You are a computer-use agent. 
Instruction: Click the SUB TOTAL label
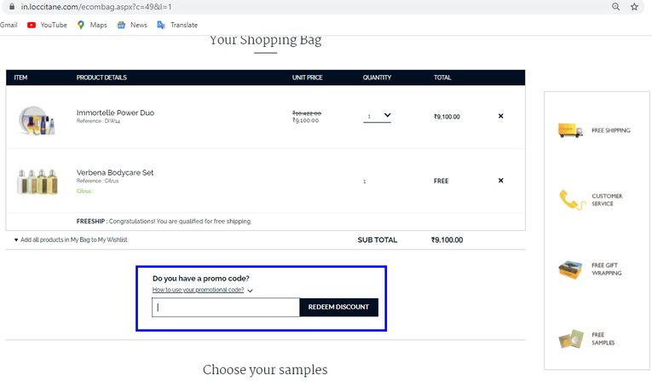click(378, 240)
